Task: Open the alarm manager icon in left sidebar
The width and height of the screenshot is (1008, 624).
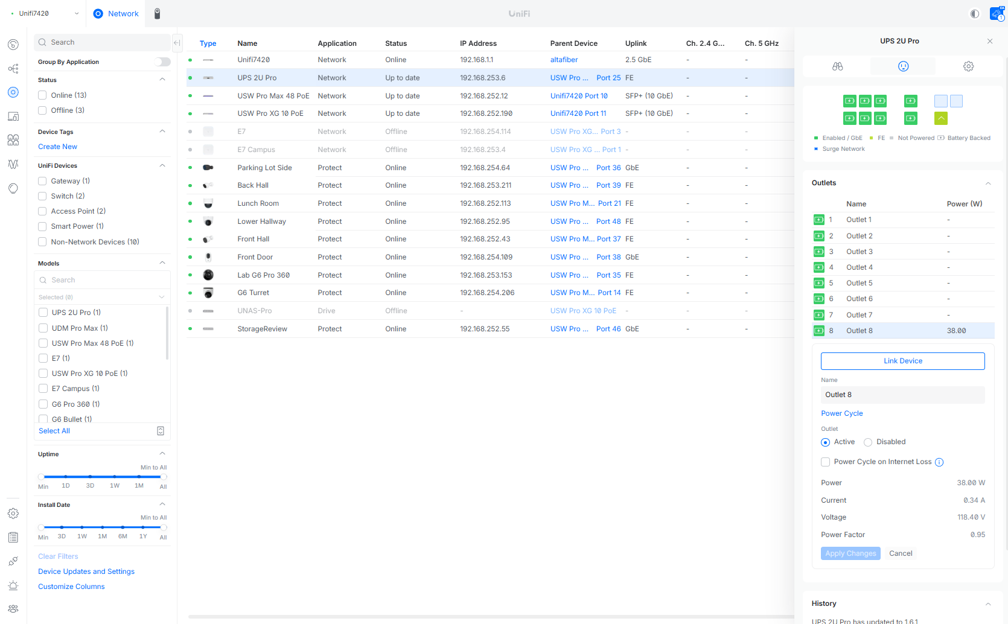Action: [x=13, y=585]
